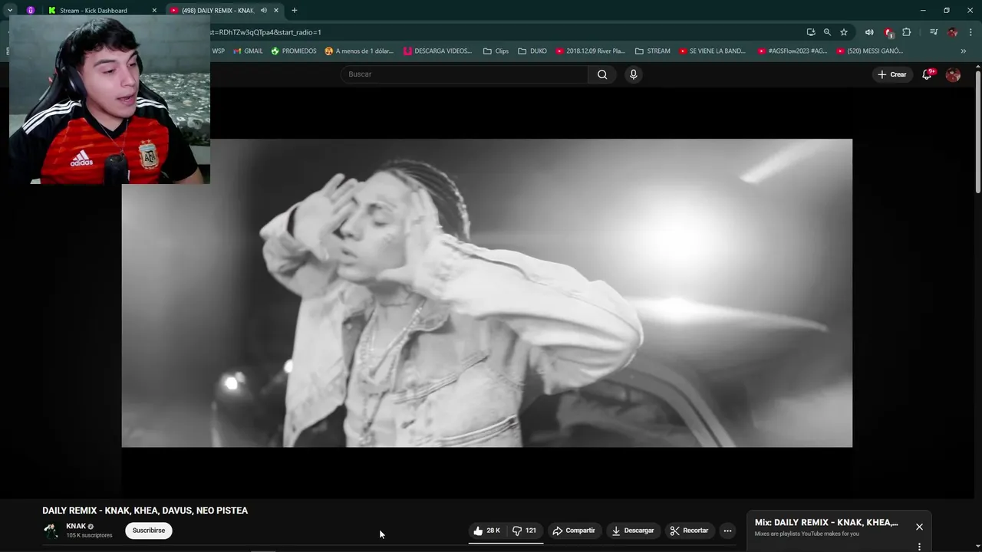The image size is (982, 552).
Task: Close the Kick Dashboard tab
Action: (x=154, y=10)
